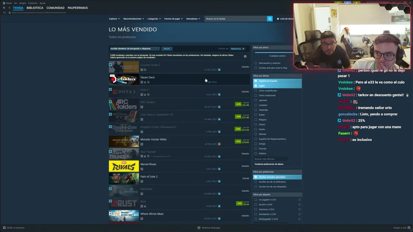Switch to the COMUNIDAD tab
413x232 pixels.
pyautogui.click(x=55, y=8)
